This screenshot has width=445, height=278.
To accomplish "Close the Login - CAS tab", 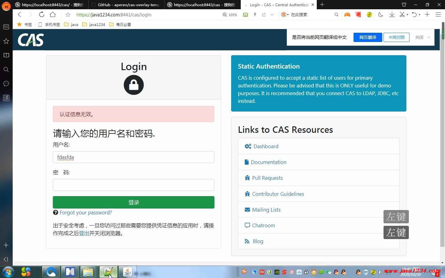I will [x=313, y=5].
